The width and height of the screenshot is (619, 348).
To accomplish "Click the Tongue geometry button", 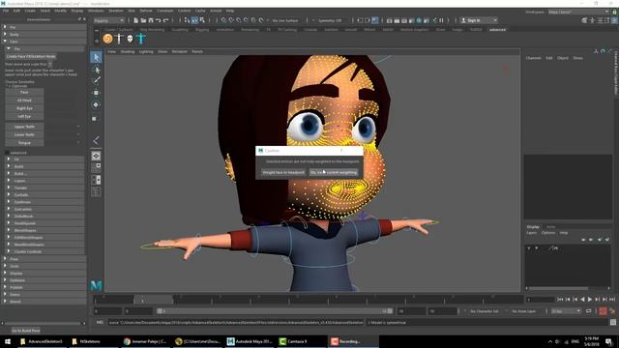I will click(x=24, y=143).
